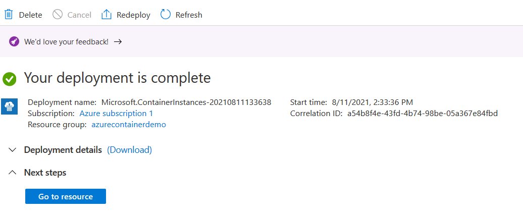Click the blue deployment cloud icon
The width and height of the screenshot is (523, 218).
coord(10,106)
